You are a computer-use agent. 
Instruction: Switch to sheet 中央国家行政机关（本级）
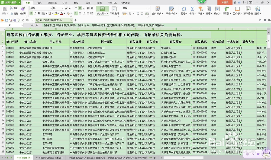point(49,158)
